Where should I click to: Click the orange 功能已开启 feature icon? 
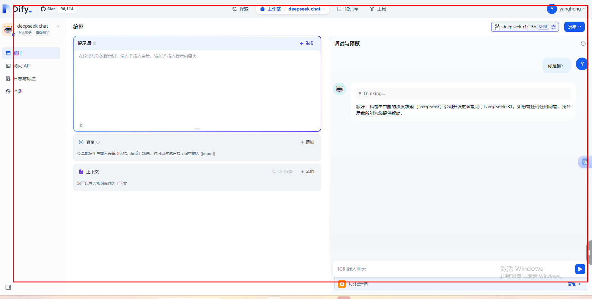click(342, 284)
